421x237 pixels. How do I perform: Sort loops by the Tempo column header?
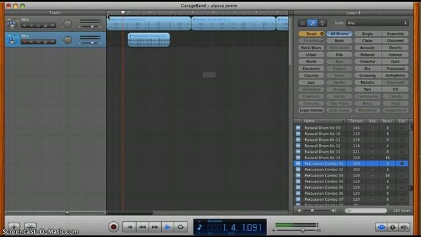[x=356, y=121]
